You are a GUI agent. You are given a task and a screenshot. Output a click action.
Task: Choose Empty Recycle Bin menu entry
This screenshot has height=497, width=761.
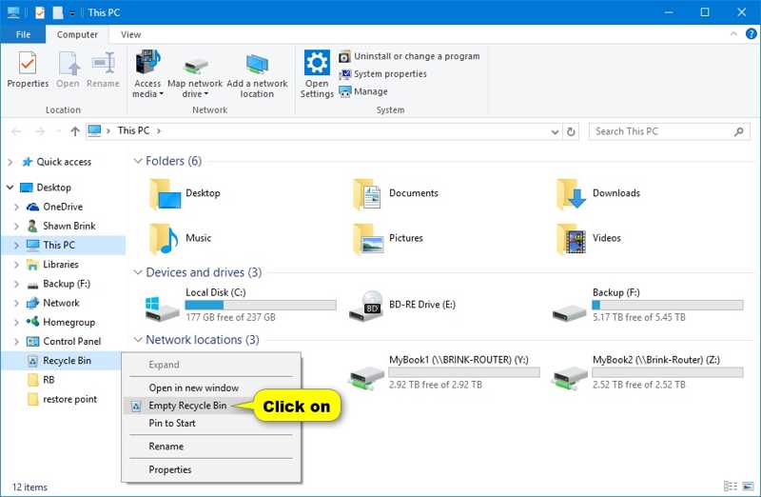click(187, 406)
